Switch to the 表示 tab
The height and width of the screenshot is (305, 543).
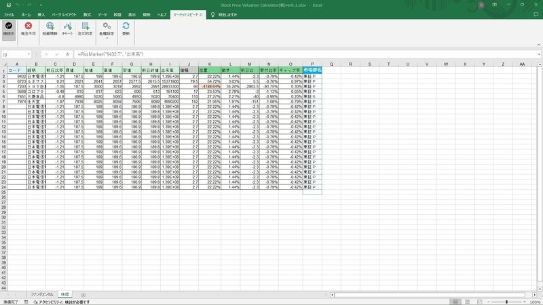coord(132,15)
